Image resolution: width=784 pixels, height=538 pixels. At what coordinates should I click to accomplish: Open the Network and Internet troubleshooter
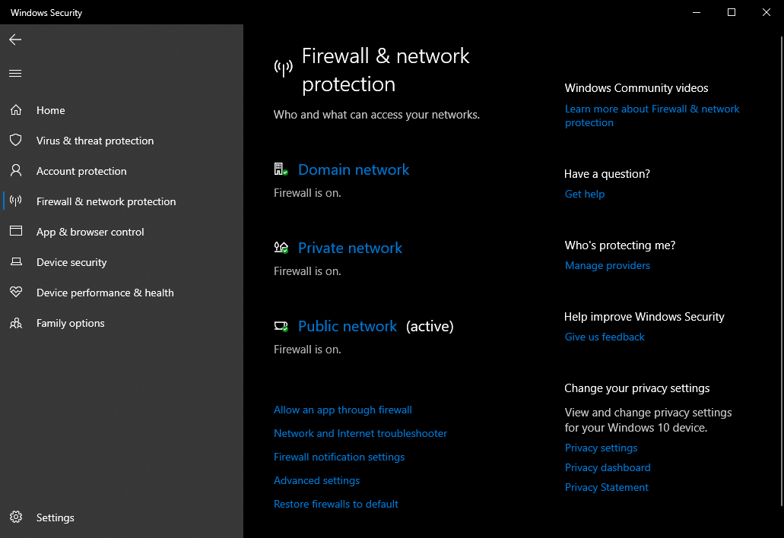pyautogui.click(x=360, y=433)
